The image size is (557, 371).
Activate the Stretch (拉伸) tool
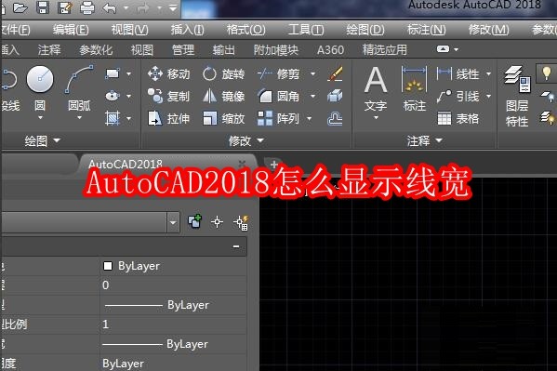pyautogui.click(x=168, y=118)
